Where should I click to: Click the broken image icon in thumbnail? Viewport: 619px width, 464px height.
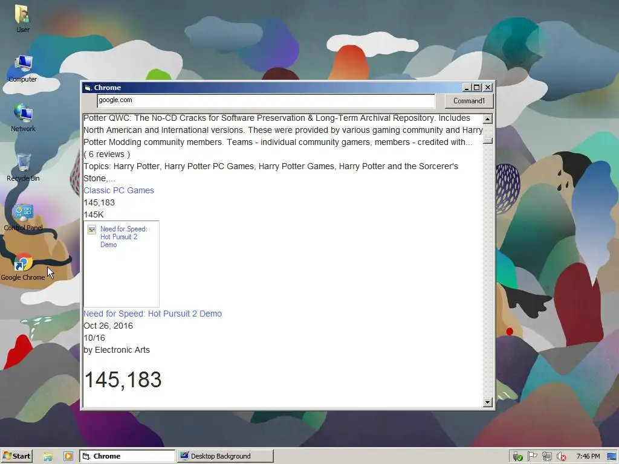click(92, 230)
